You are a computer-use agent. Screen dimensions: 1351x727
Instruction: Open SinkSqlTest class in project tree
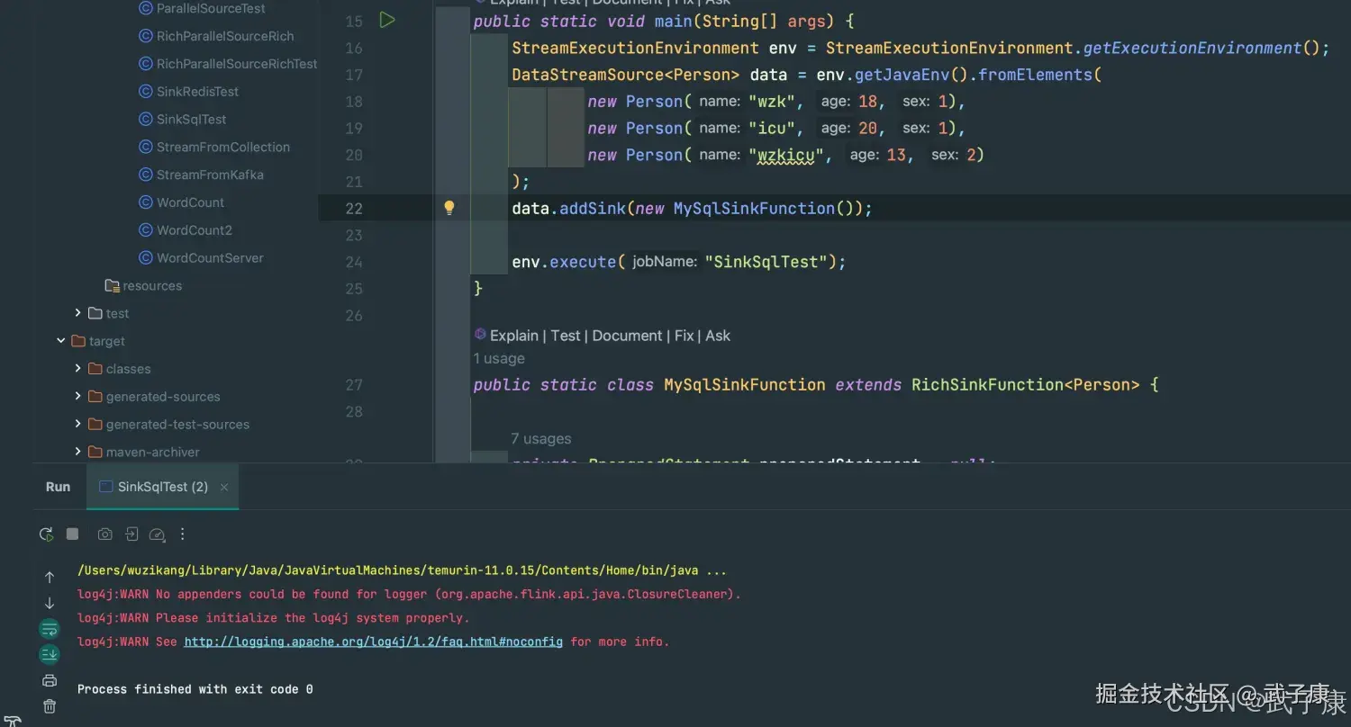pyautogui.click(x=182, y=120)
